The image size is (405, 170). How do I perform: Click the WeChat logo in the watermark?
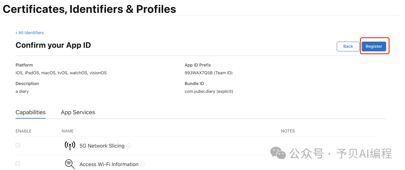tap(278, 153)
